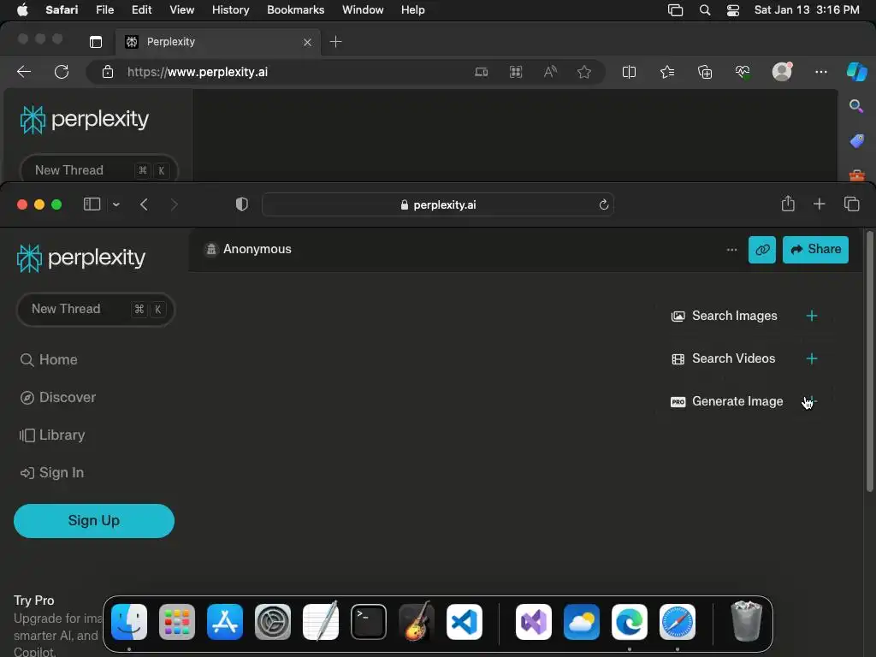Open the three-dots menu beside Anonymous
Viewport: 876px width, 657px height.
click(732, 249)
